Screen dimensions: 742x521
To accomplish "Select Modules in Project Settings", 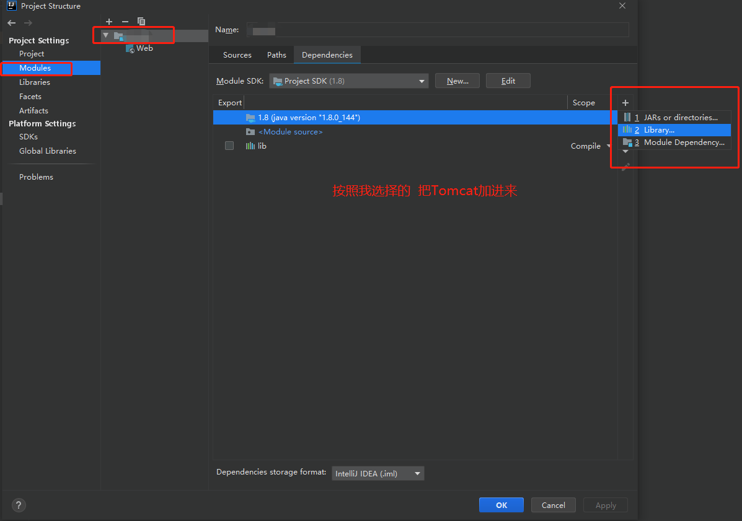I will click(x=51, y=68).
